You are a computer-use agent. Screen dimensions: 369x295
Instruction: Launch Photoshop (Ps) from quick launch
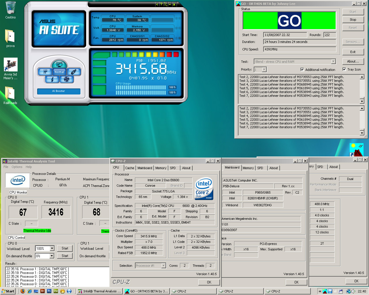coord(49,291)
